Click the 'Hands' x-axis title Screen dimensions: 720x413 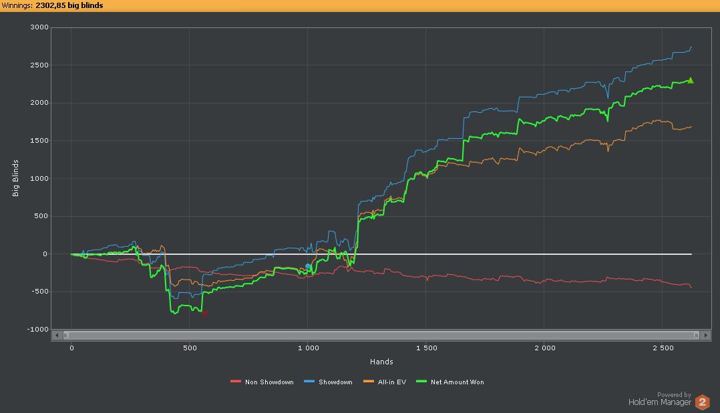click(x=381, y=362)
